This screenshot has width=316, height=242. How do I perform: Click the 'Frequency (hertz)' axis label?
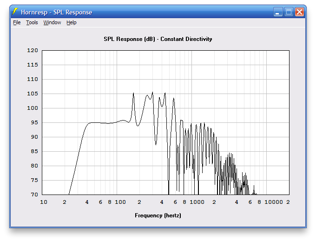158,215
